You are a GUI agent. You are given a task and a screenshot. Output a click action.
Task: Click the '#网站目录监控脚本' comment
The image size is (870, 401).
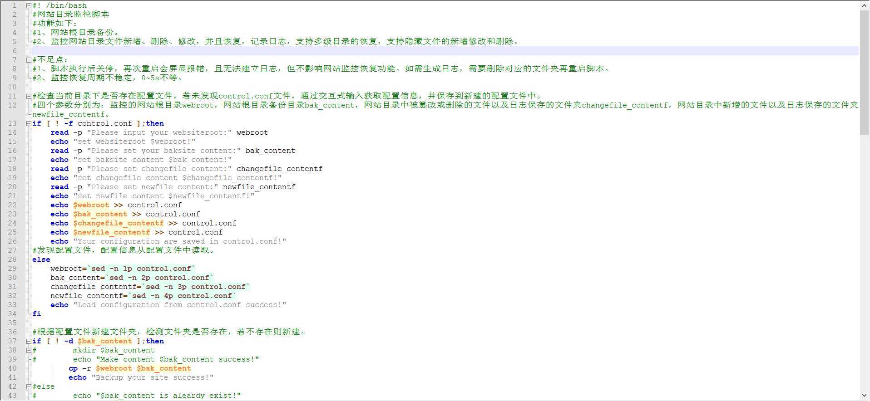[71, 15]
